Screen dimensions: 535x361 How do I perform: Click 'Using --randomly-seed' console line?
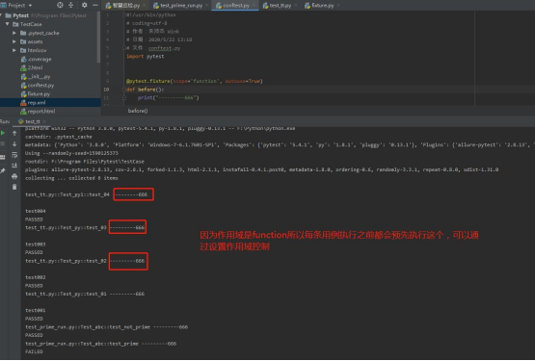tap(71, 153)
